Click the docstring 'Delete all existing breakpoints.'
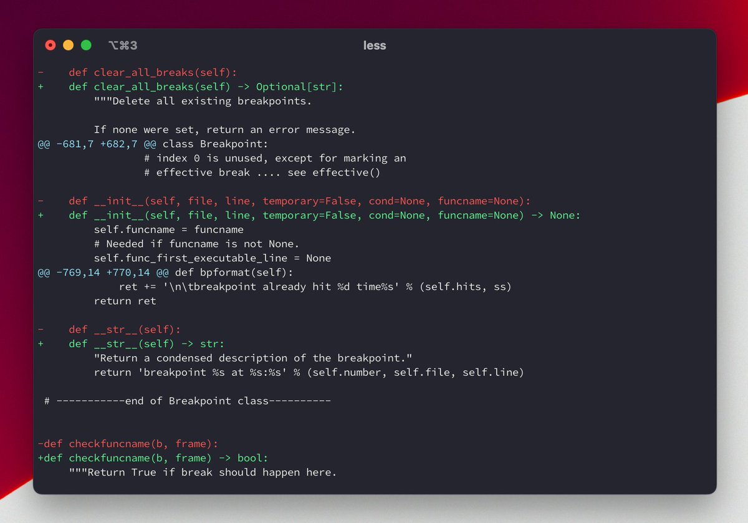This screenshot has width=748, height=523. [x=203, y=101]
